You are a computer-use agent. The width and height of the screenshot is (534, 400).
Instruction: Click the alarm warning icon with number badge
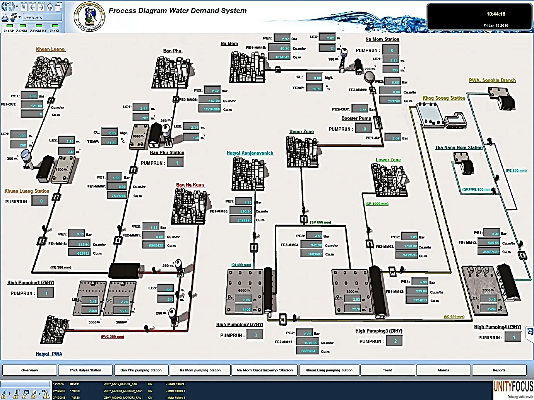pos(46,394)
